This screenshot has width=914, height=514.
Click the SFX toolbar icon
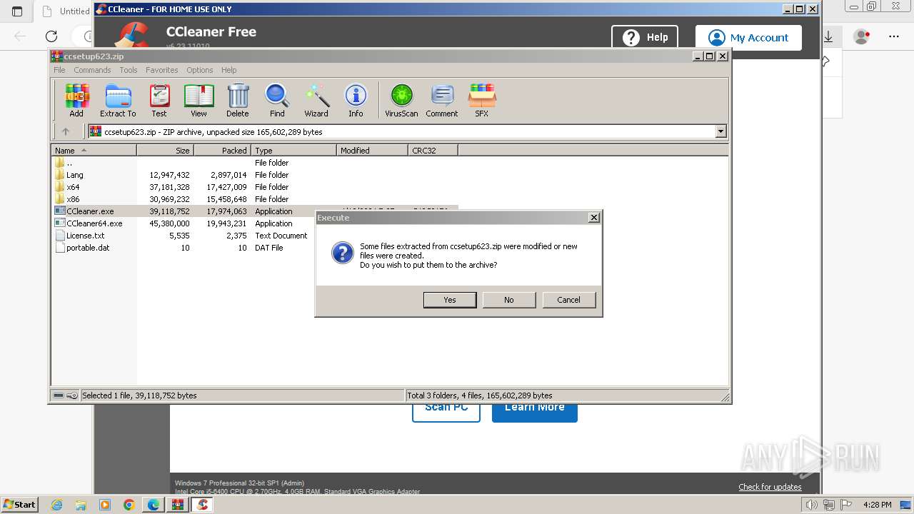482,100
